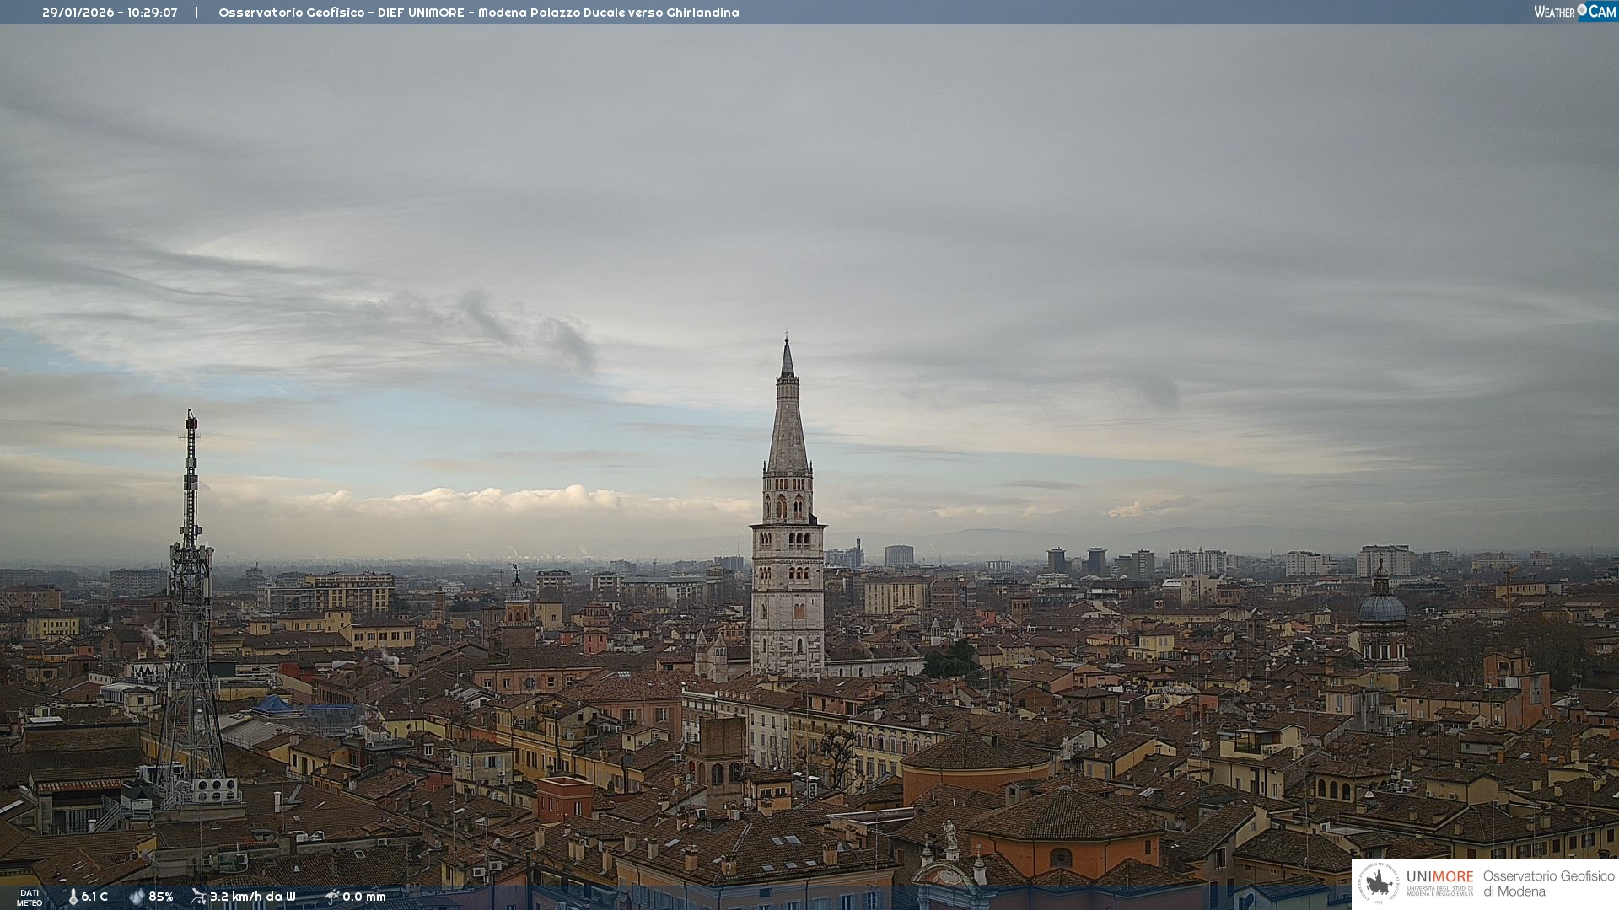This screenshot has width=1619, height=910.
Task: Click the 0.0 mm rainfall value
Action: pos(364,897)
